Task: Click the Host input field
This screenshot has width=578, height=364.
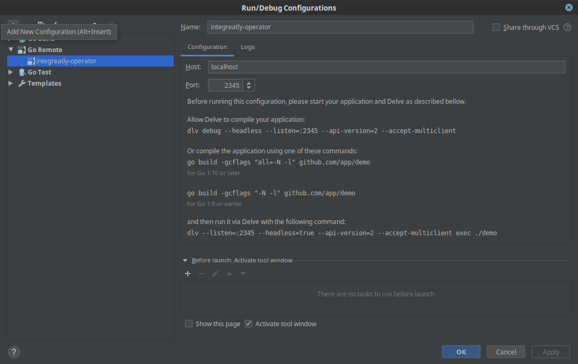Action: 386,67
